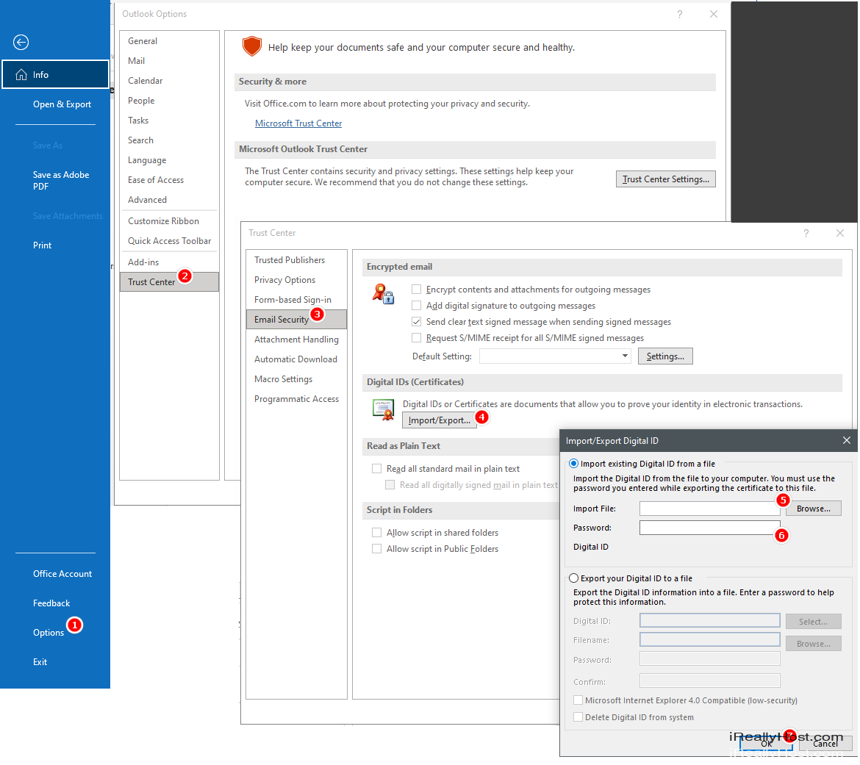
Task: Select Email Security in Trust Center
Action: [x=296, y=319]
